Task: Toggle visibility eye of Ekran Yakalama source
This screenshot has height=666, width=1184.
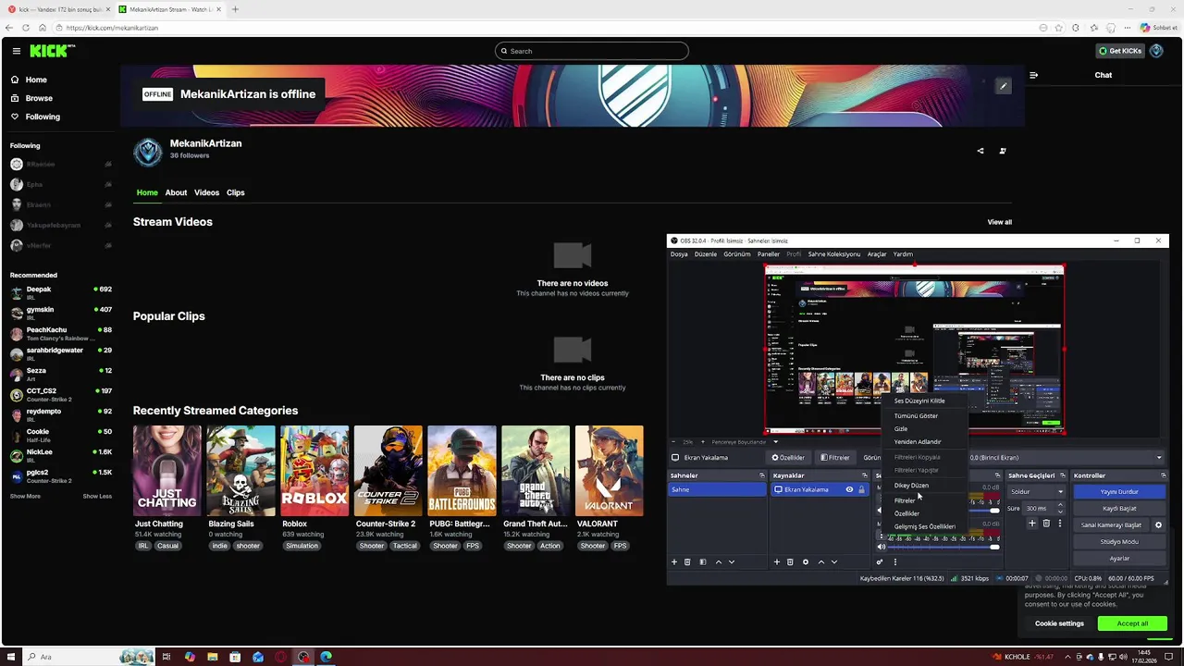Action: [x=849, y=489]
